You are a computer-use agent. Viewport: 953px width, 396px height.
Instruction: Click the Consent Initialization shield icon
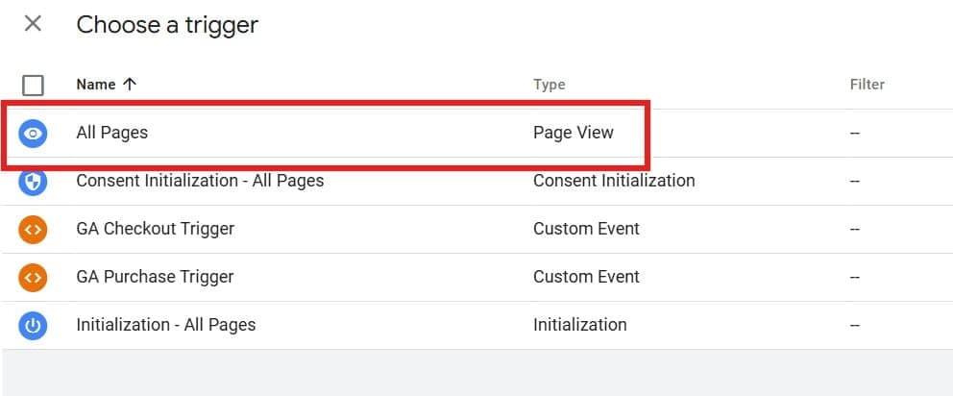click(x=33, y=181)
